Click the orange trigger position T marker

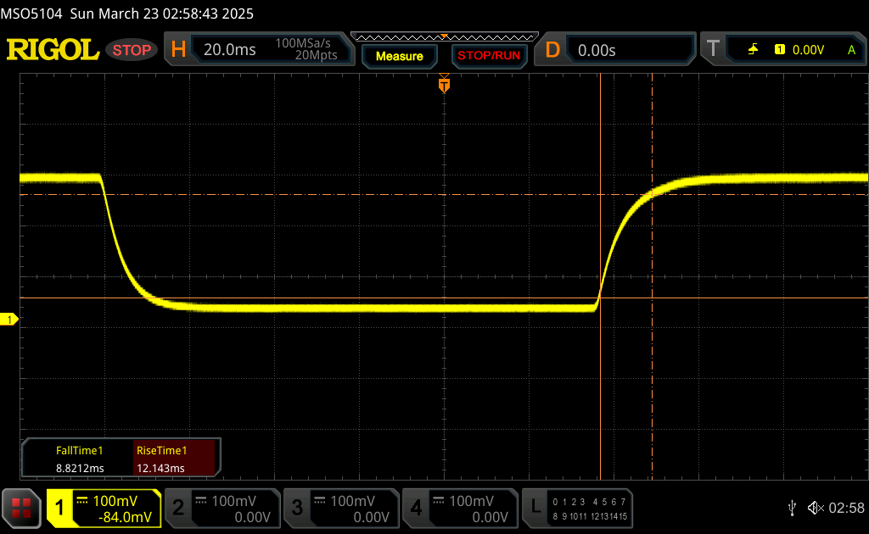[x=444, y=86]
